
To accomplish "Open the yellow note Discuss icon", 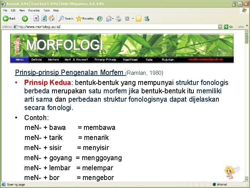I will tap(139, 19).
